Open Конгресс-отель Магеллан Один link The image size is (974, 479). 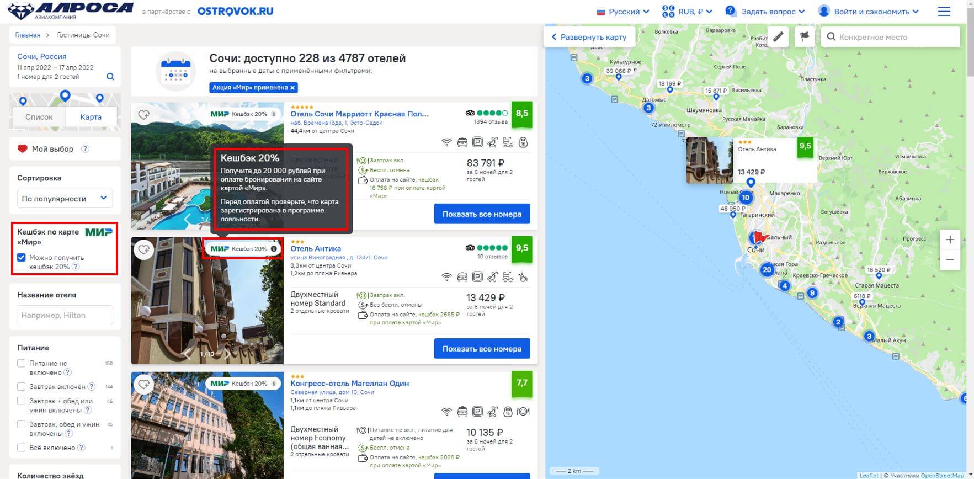pos(349,384)
